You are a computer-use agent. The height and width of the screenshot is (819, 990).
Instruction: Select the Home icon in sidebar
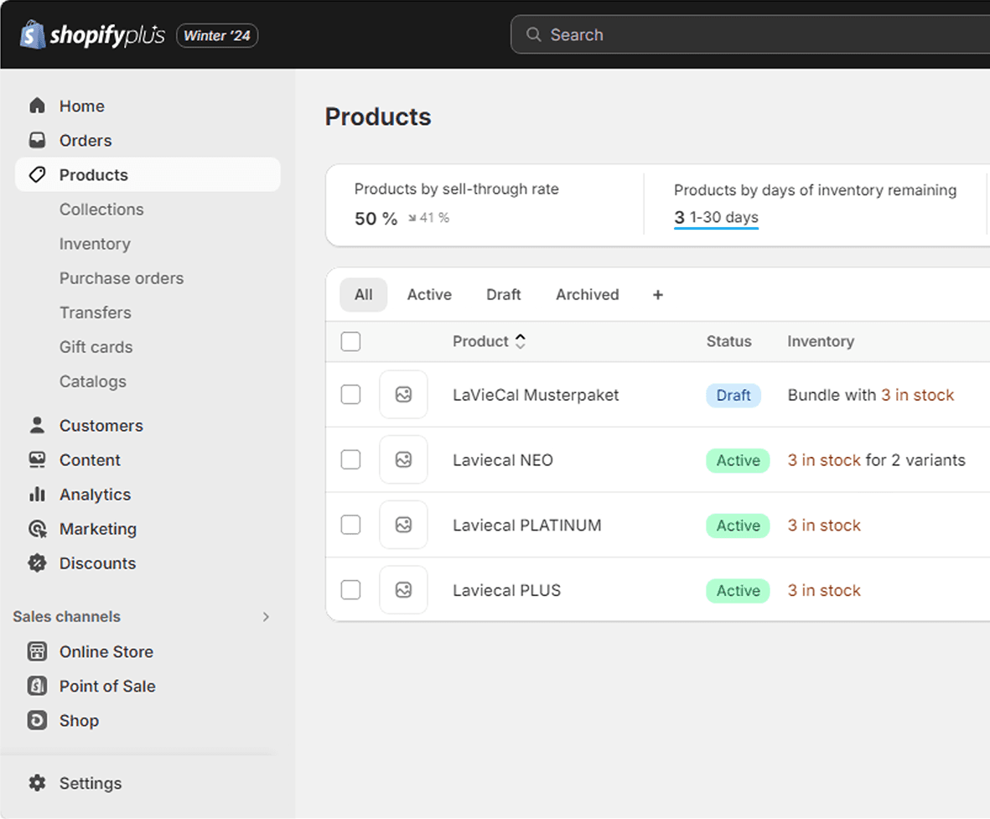tap(37, 106)
